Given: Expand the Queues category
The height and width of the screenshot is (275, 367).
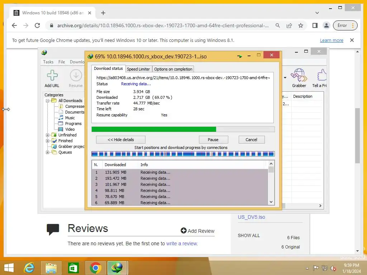Looking at the screenshot, I should tap(48, 152).
